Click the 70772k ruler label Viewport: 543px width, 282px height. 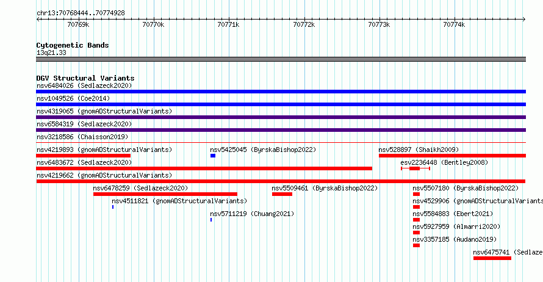(x=304, y=24)
